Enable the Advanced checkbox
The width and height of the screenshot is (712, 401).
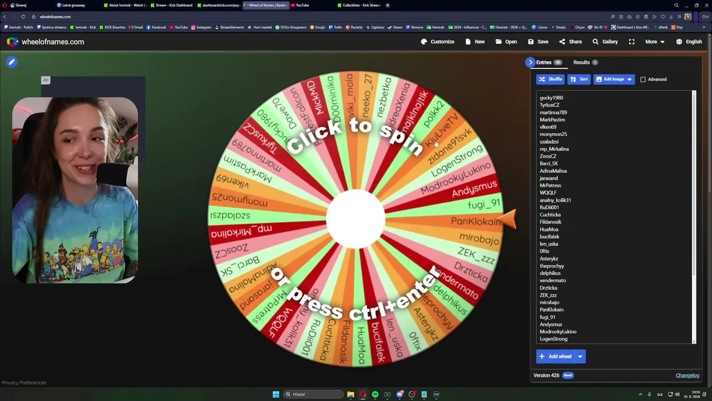click(x=643, y=80)
